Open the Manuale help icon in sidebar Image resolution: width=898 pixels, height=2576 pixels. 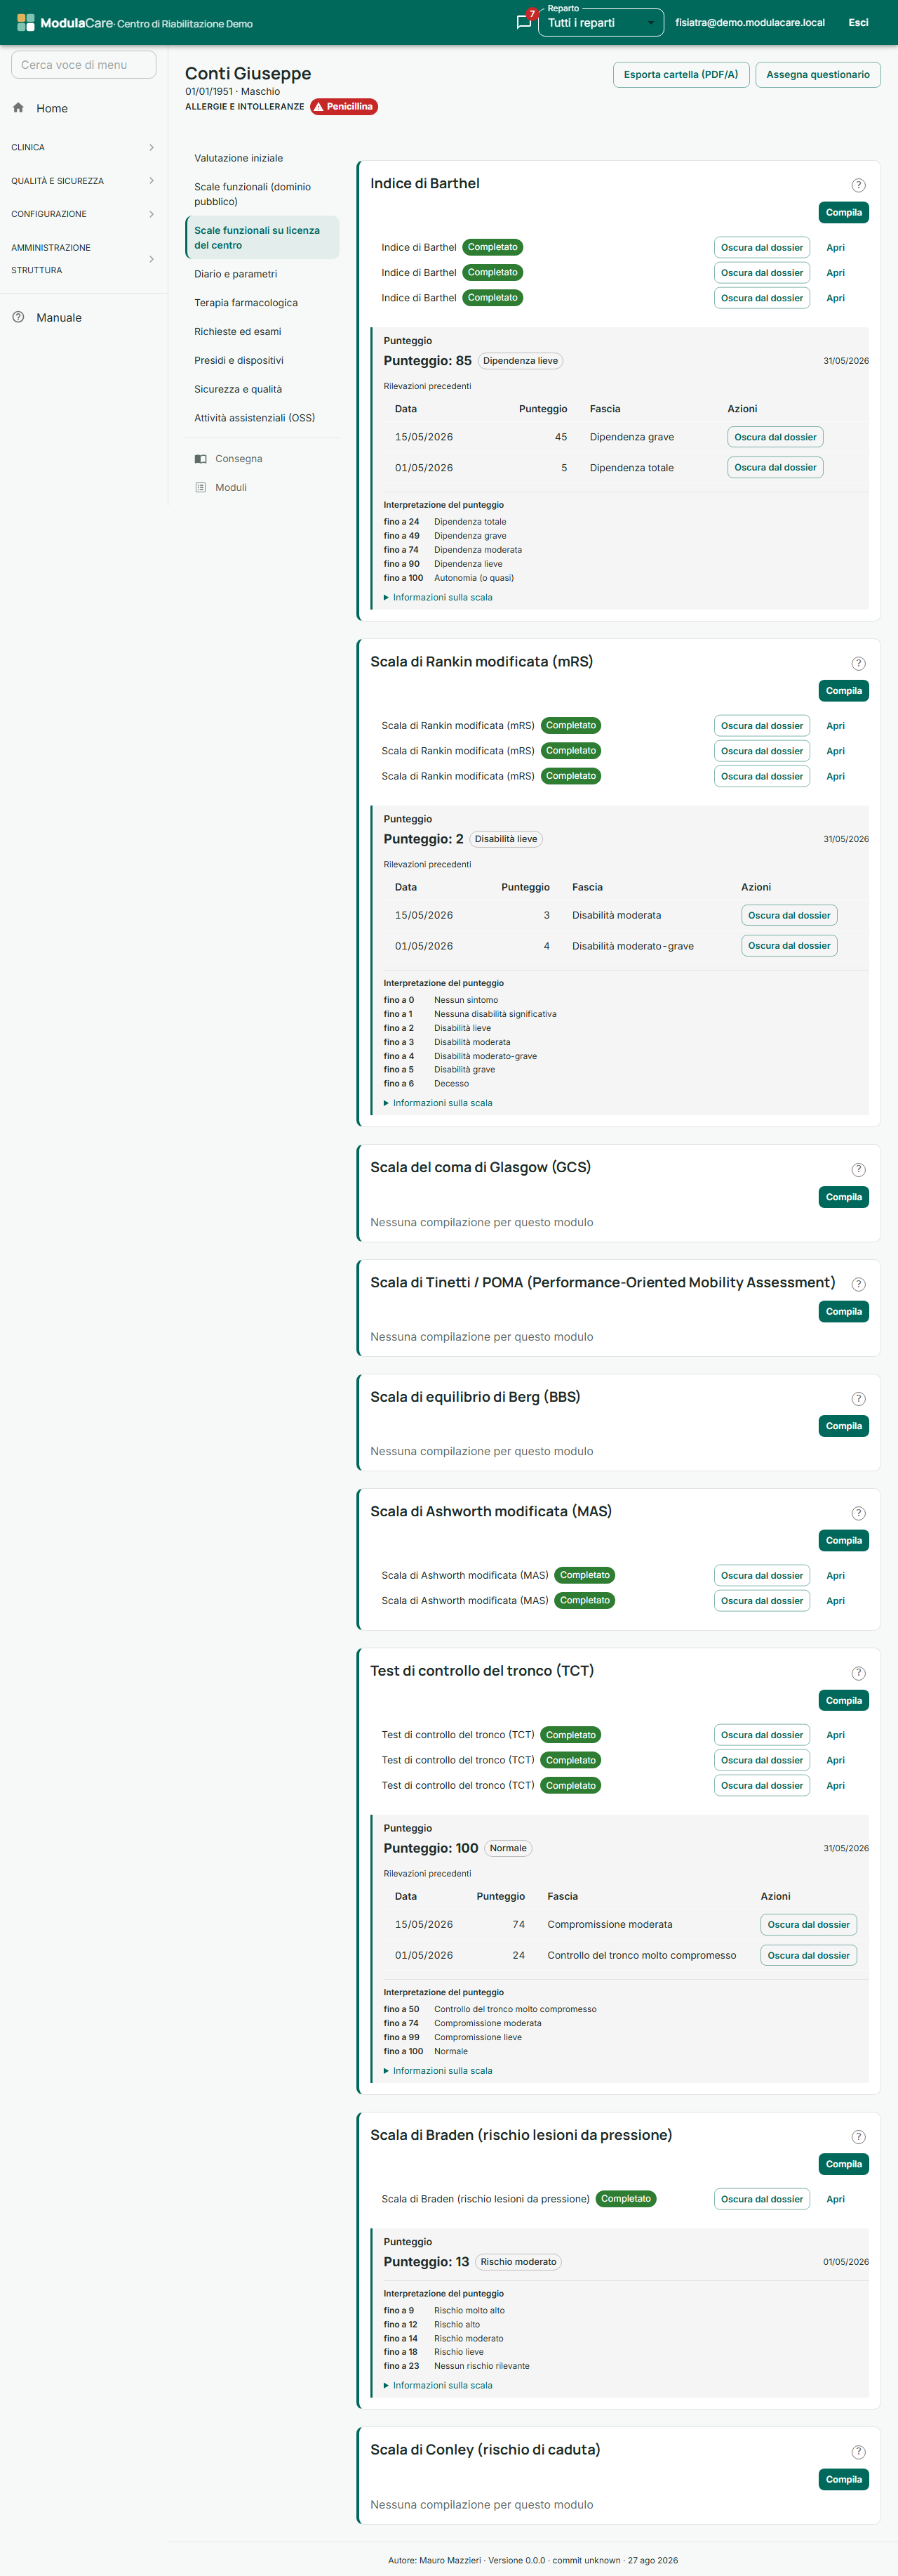(18, 317)
